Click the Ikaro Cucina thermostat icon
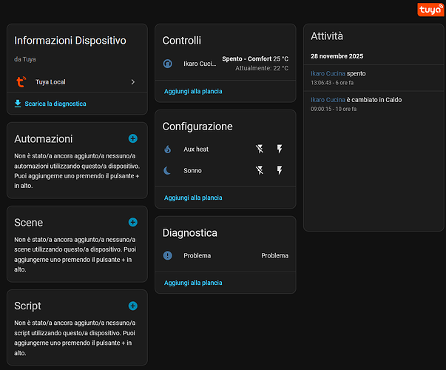446x370 pixels. point(168,64)
